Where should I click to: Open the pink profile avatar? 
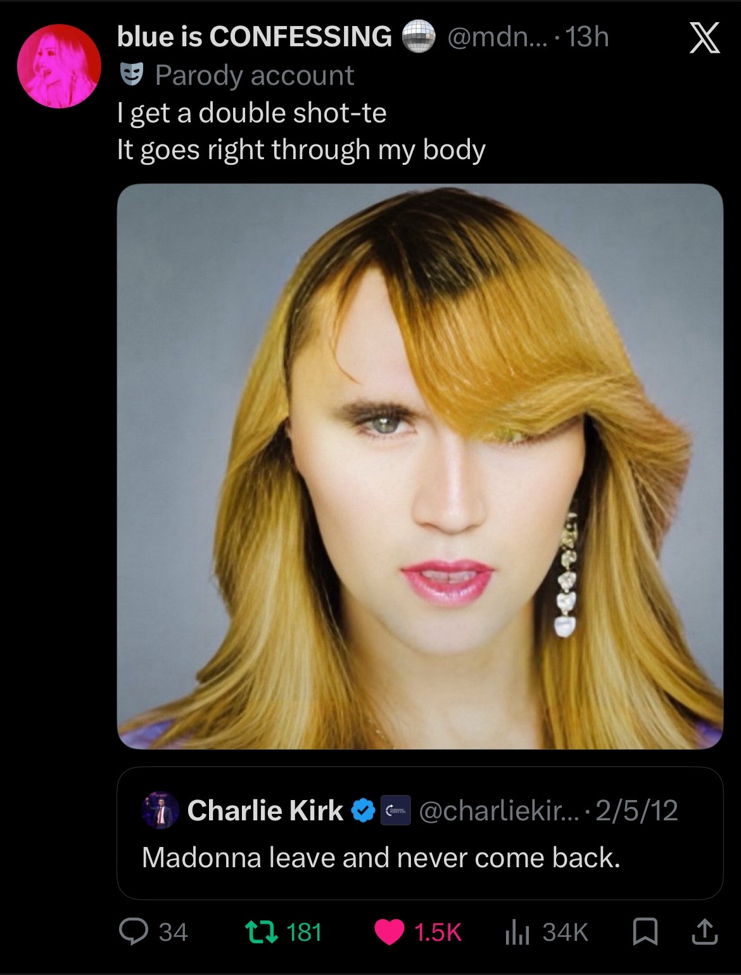(59, 67)
